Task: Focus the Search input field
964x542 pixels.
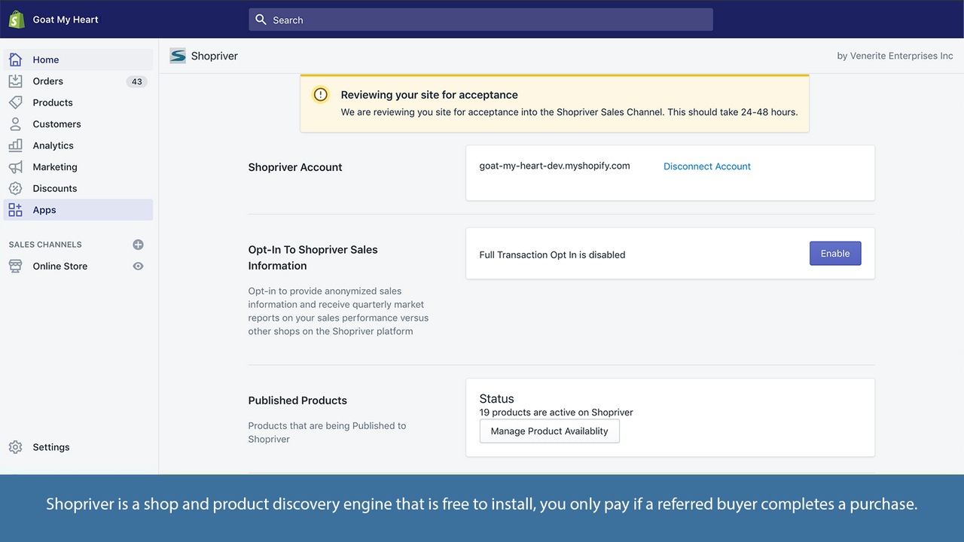Action: [x=480, y=20]
